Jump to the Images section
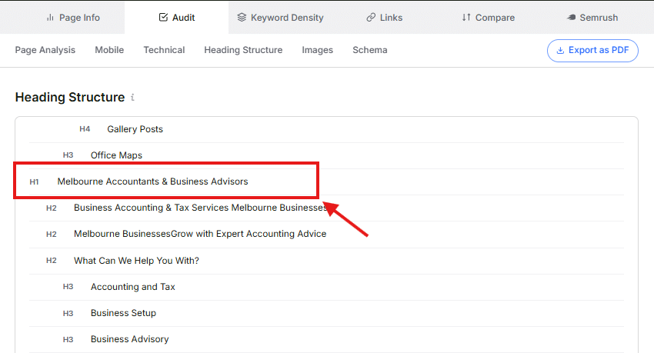 (318, 50)
